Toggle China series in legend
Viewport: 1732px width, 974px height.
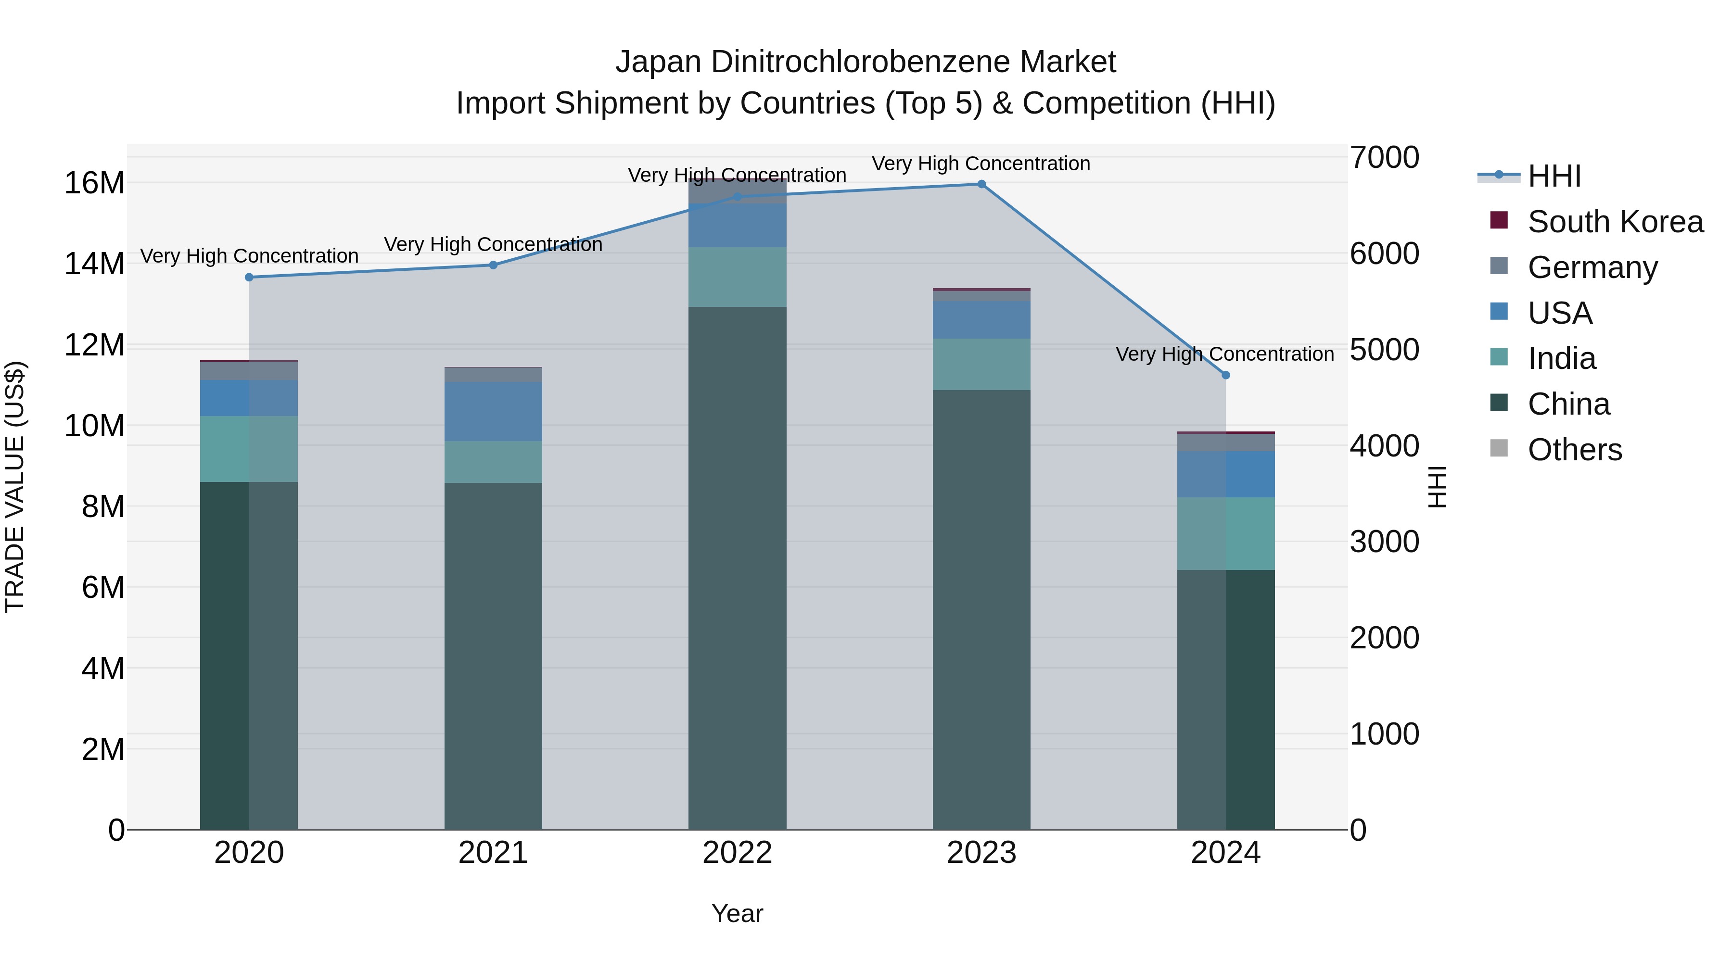(1550, 404)
